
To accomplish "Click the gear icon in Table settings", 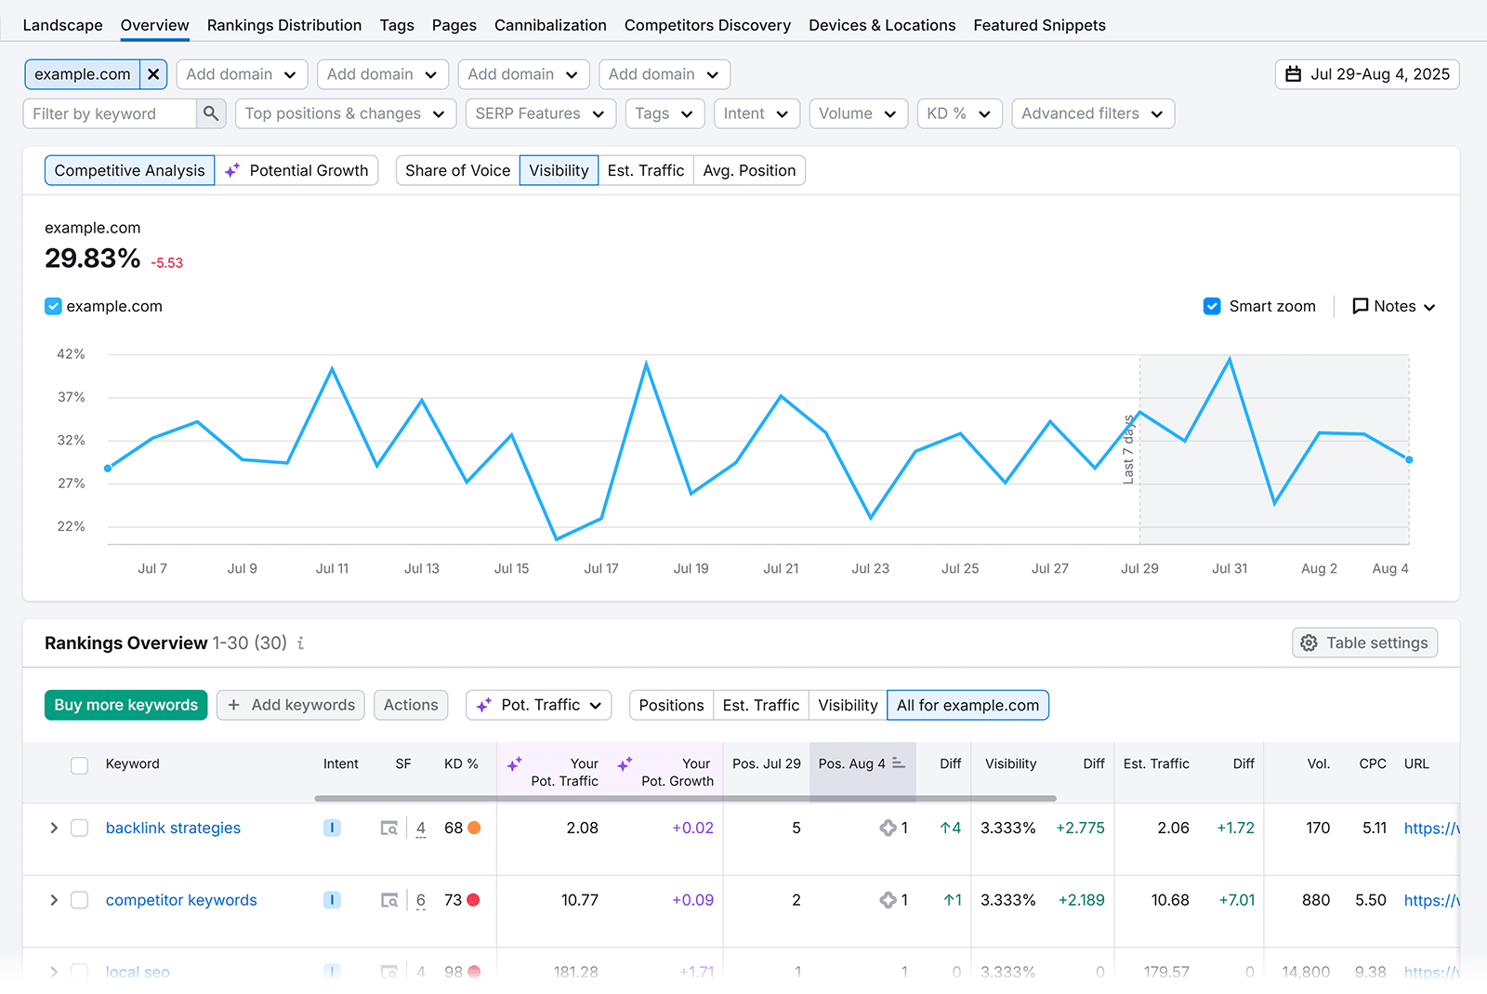I will point(1309,643).
